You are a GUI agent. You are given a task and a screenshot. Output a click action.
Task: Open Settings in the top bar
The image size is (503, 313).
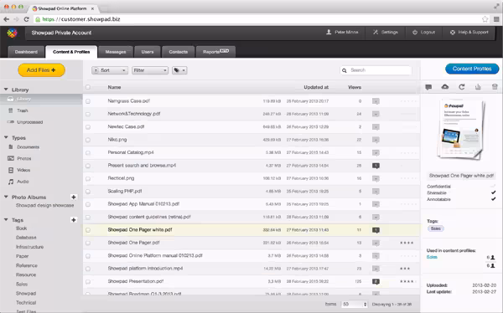coord(386,33)
